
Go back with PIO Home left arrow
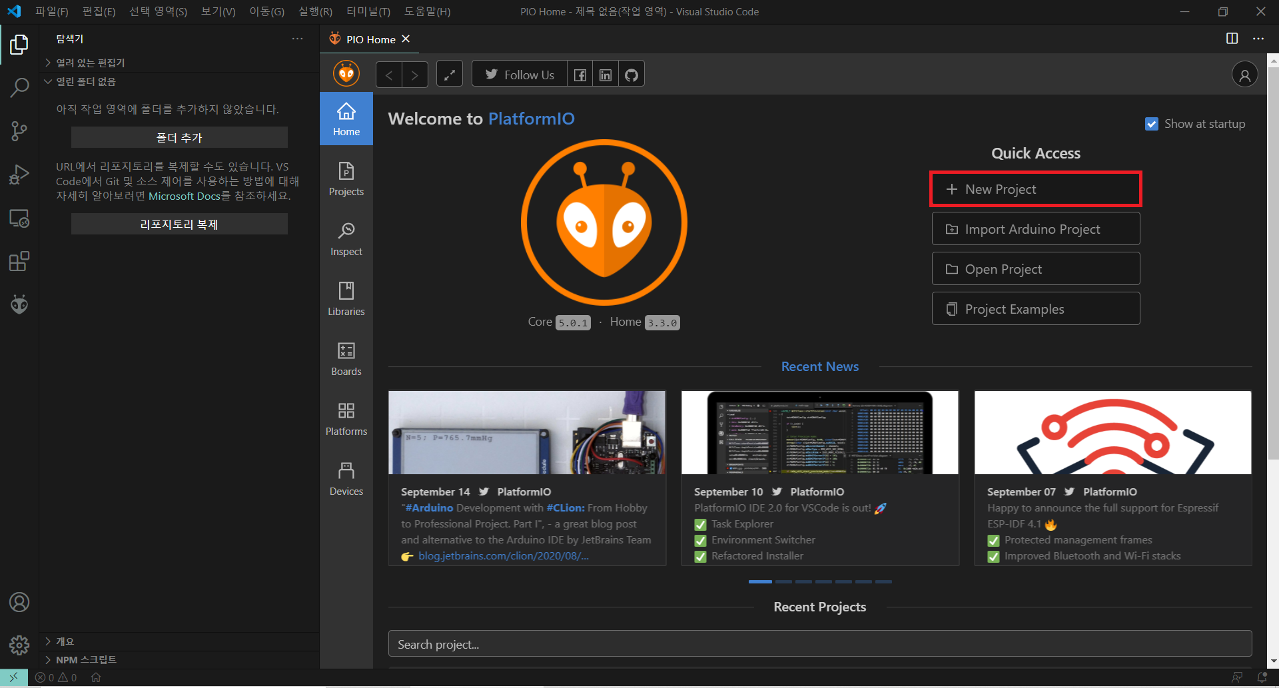pyautogui.click(x=389, y=75)
